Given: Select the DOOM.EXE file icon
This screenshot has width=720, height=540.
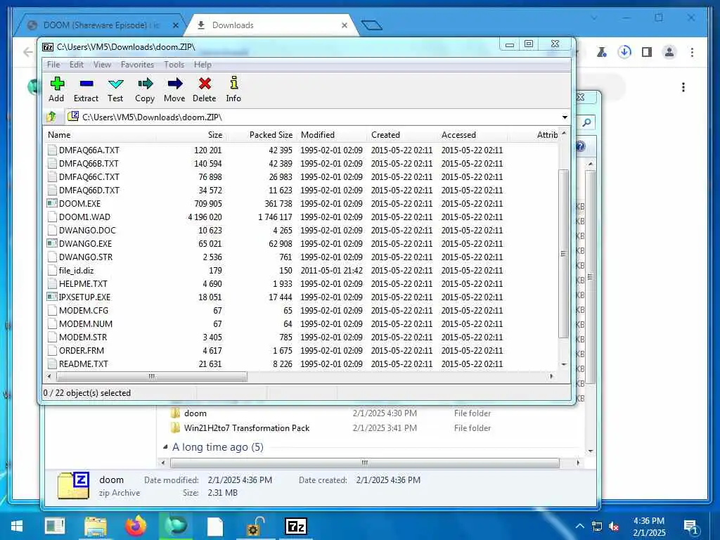Looking at the screenshot, I should point(52,203).
